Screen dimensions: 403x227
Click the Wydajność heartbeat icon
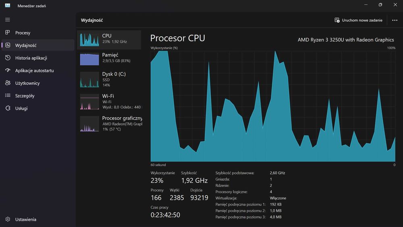click(8, 45)
